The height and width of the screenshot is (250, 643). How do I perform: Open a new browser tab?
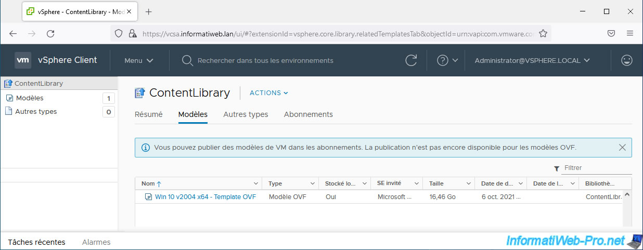149,11
